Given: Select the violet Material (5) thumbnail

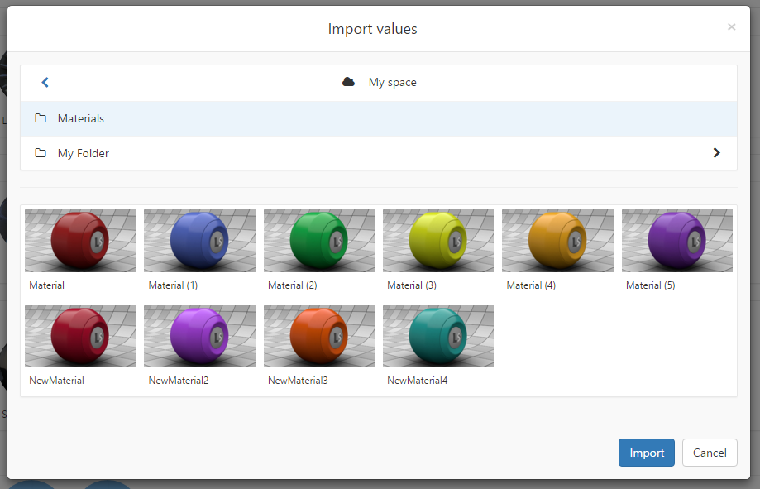Looking at the screenshot, I should [x=676, y=240].
